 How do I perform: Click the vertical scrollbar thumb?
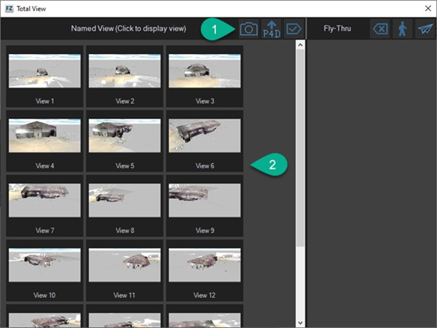coord(300,148)
